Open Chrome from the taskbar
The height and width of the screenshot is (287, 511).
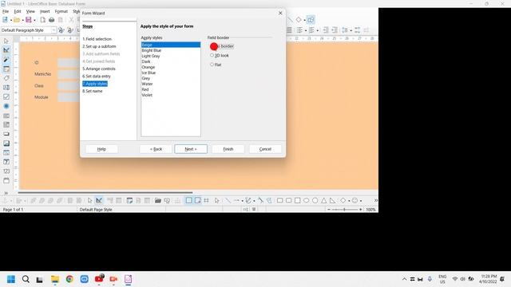69,279
